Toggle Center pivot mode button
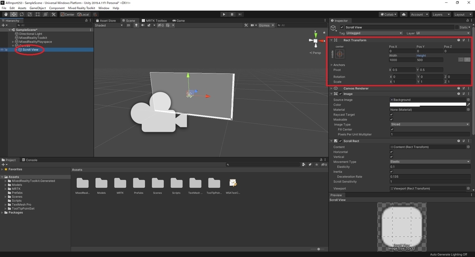The image size is (475, 257). pyautogui.click(x=67, y=15)
